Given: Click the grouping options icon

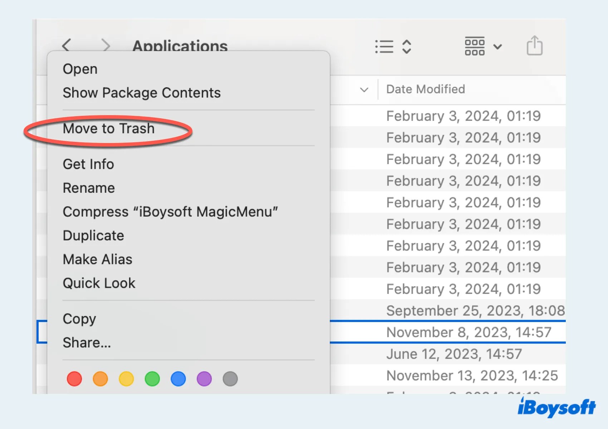Looking at the screenshot, I should 474,46.
